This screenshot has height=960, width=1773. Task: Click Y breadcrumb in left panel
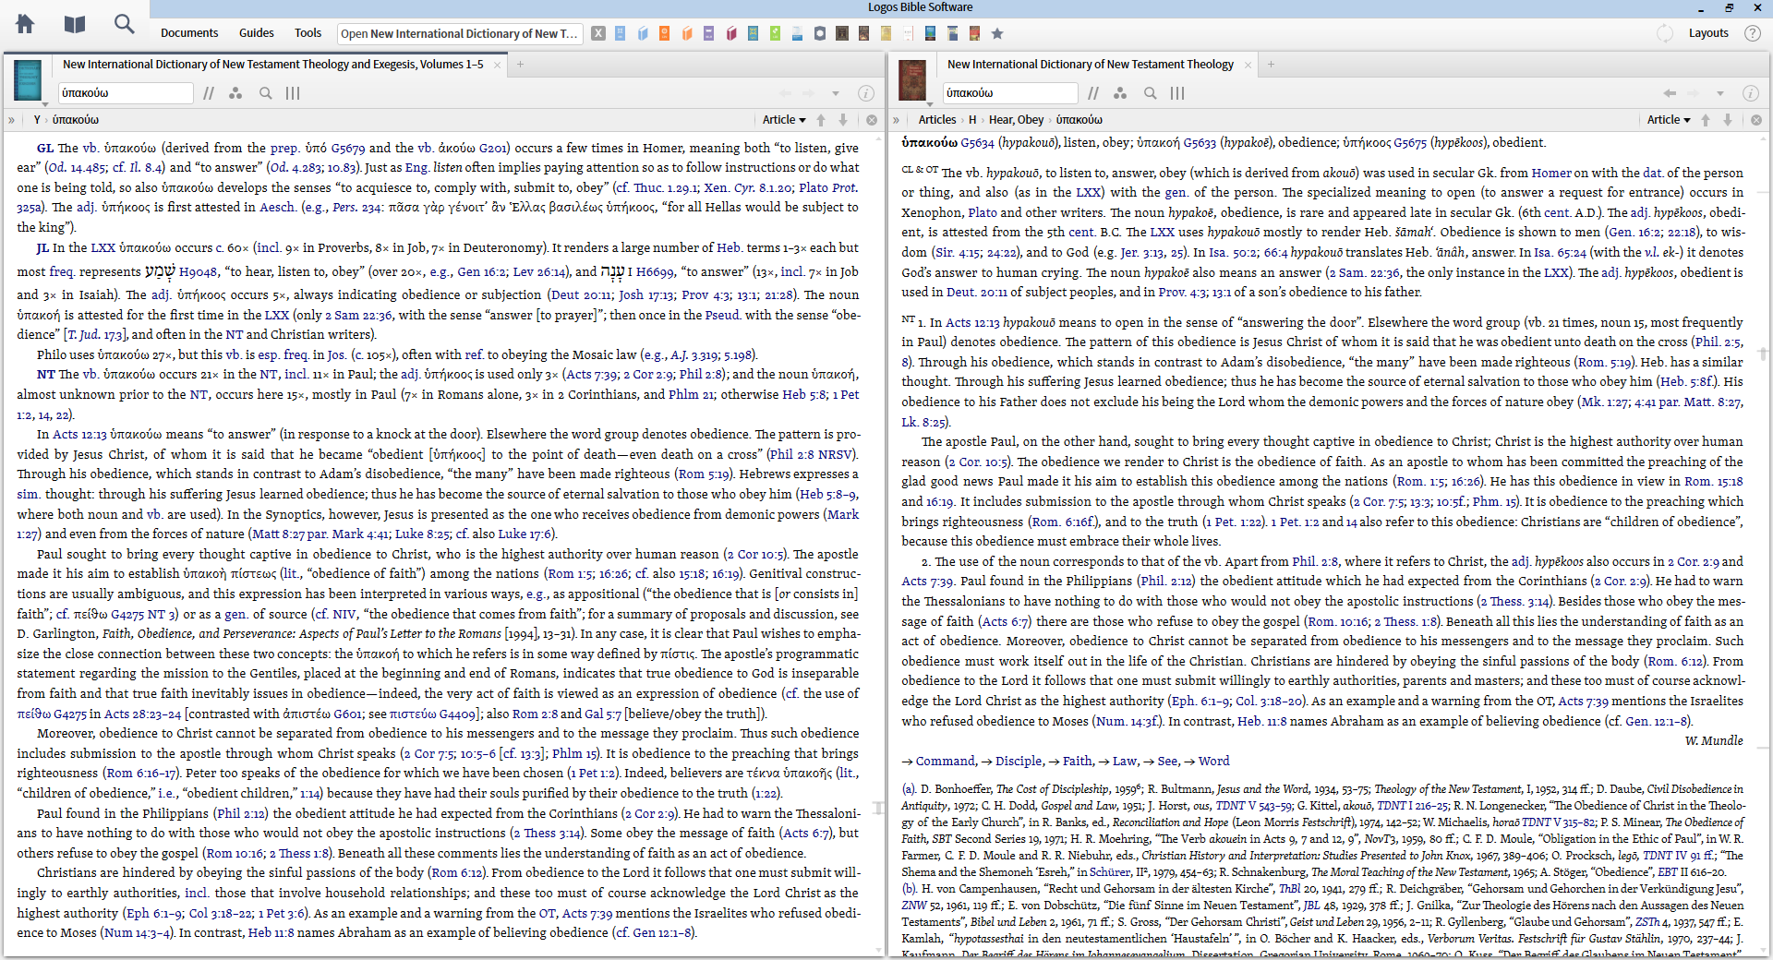click(x=37, y=120)
